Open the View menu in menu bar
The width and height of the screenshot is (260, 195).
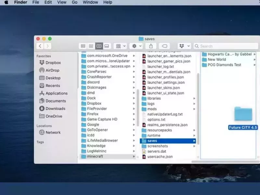(62, 2)
